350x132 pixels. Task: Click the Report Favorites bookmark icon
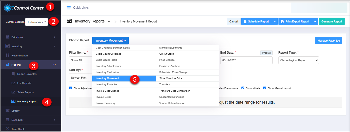click(x=13, y=74)
